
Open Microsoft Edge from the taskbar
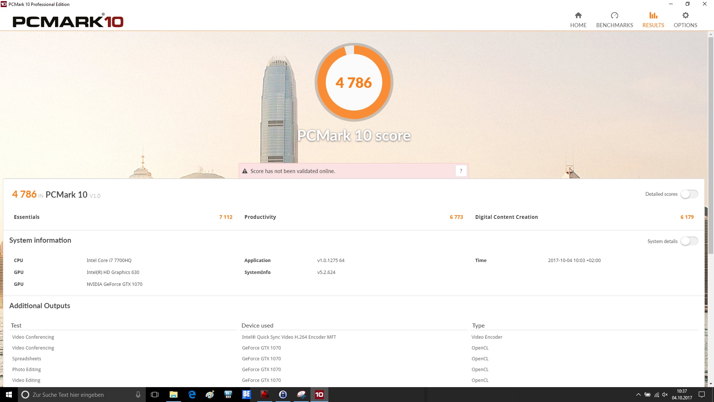coord(192,395)
